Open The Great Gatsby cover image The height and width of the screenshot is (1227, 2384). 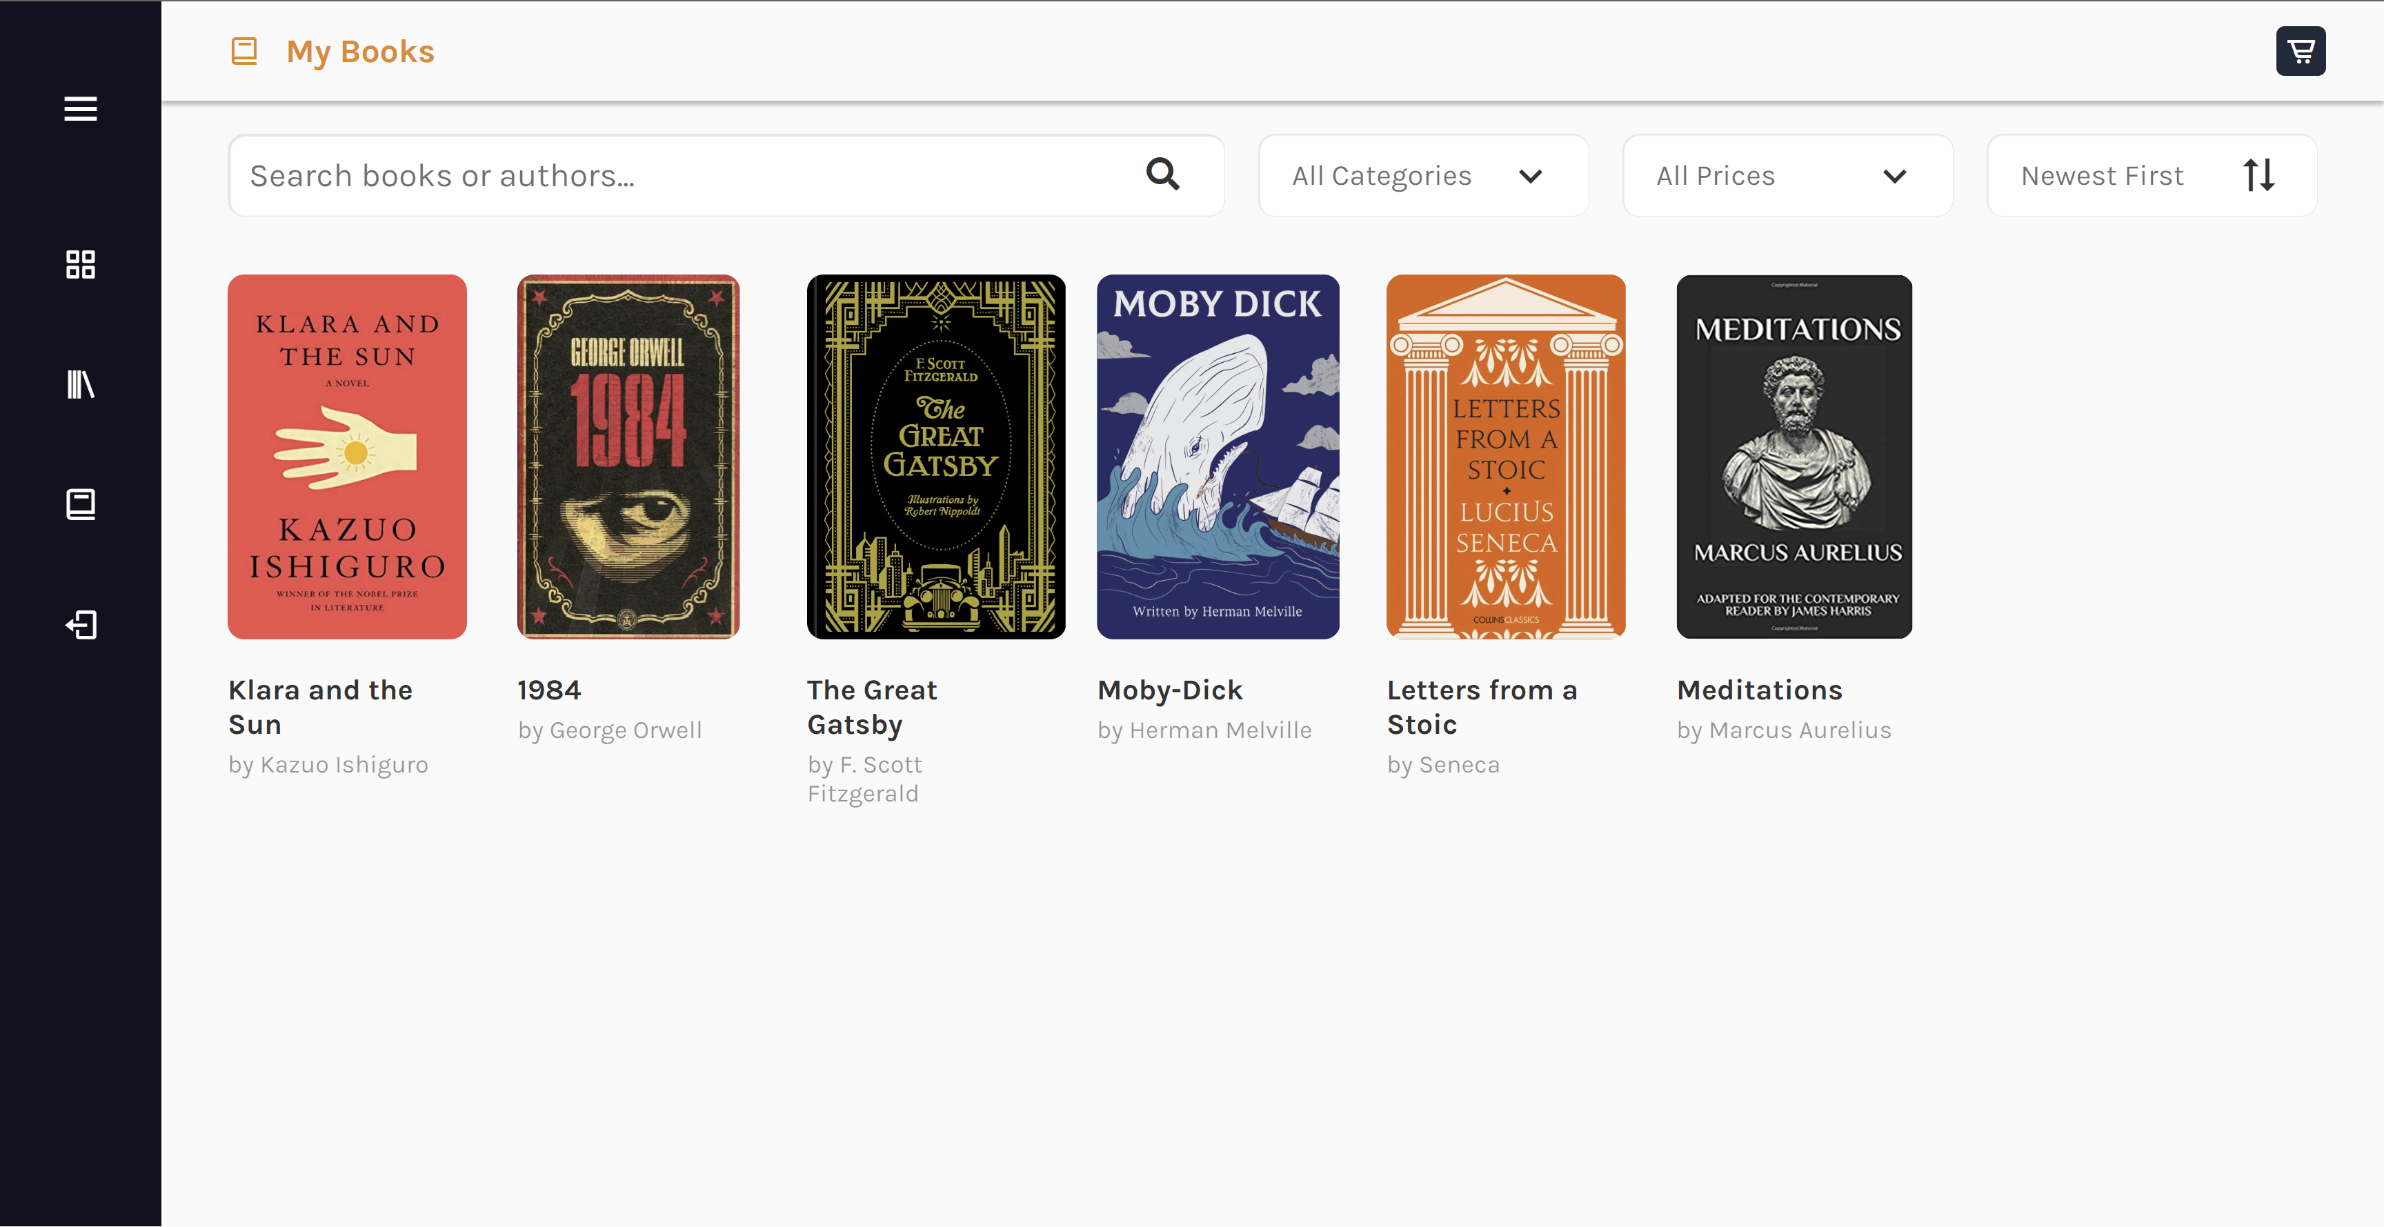click(935, 456)
